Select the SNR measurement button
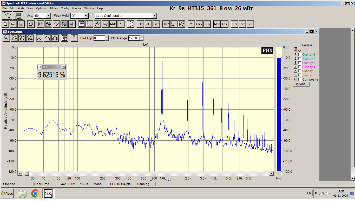The width and height of the screenshot is (355, 201). coord(199,24)
